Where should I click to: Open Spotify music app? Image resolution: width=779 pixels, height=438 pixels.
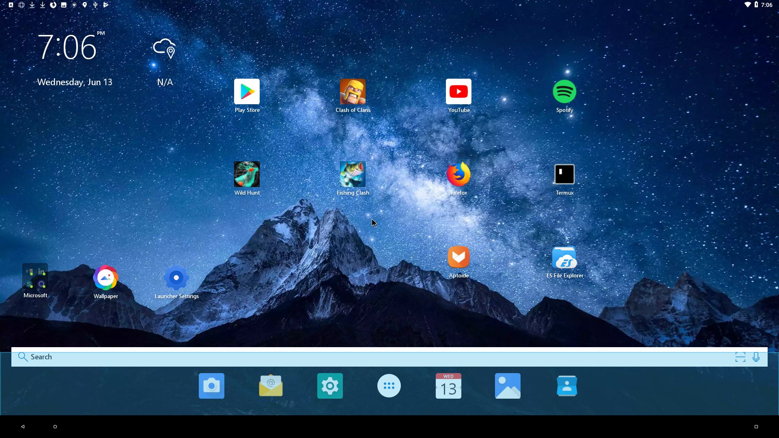point(564,92)
